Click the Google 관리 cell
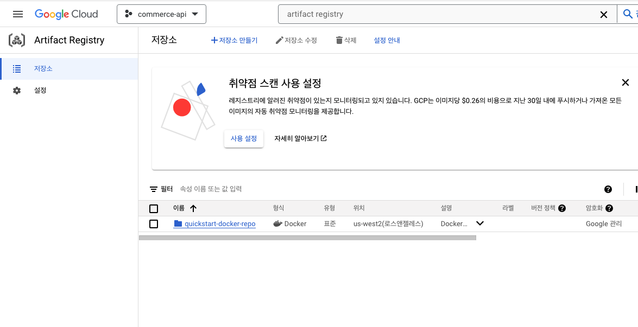 604,224
